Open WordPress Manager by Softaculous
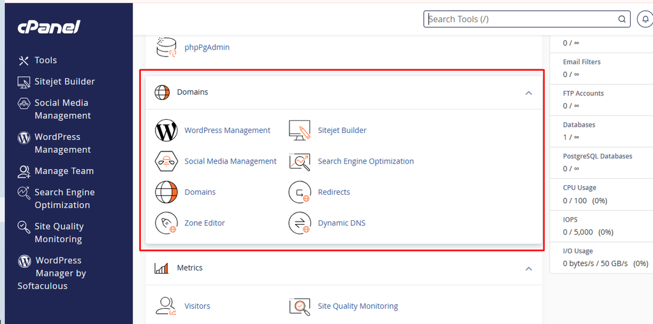The height and width of the screenshot is (324, 653). click(52, 273)
